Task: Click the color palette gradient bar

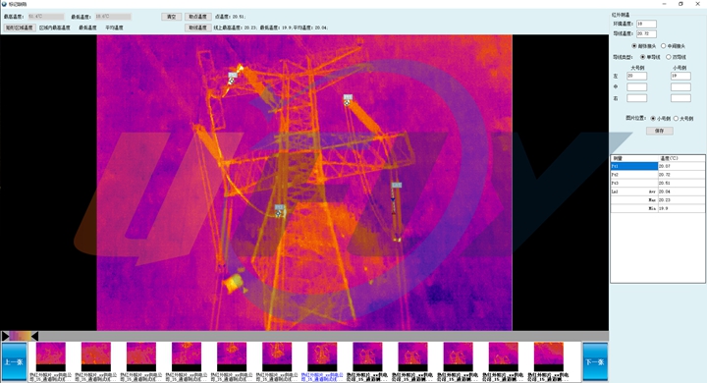Action: tap(21, 336)
